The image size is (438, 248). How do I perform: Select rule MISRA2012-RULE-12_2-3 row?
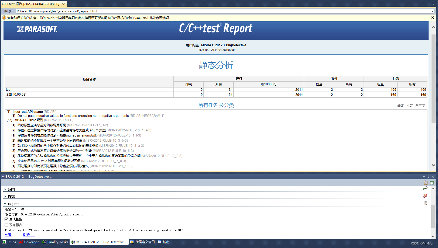(x=97, y=156)
